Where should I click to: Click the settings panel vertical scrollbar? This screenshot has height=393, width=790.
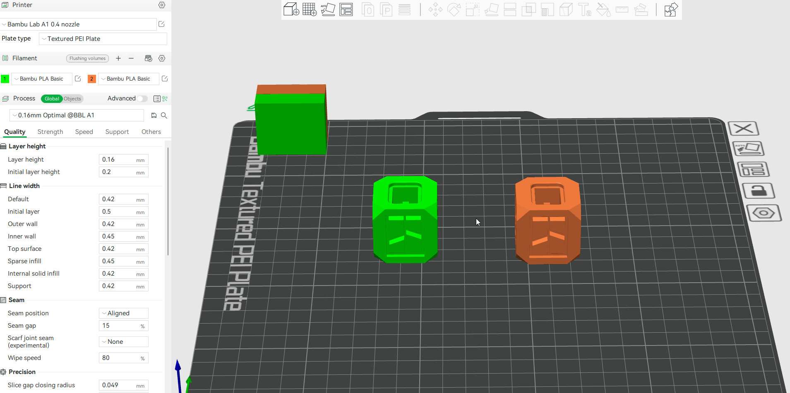(168, 201)
